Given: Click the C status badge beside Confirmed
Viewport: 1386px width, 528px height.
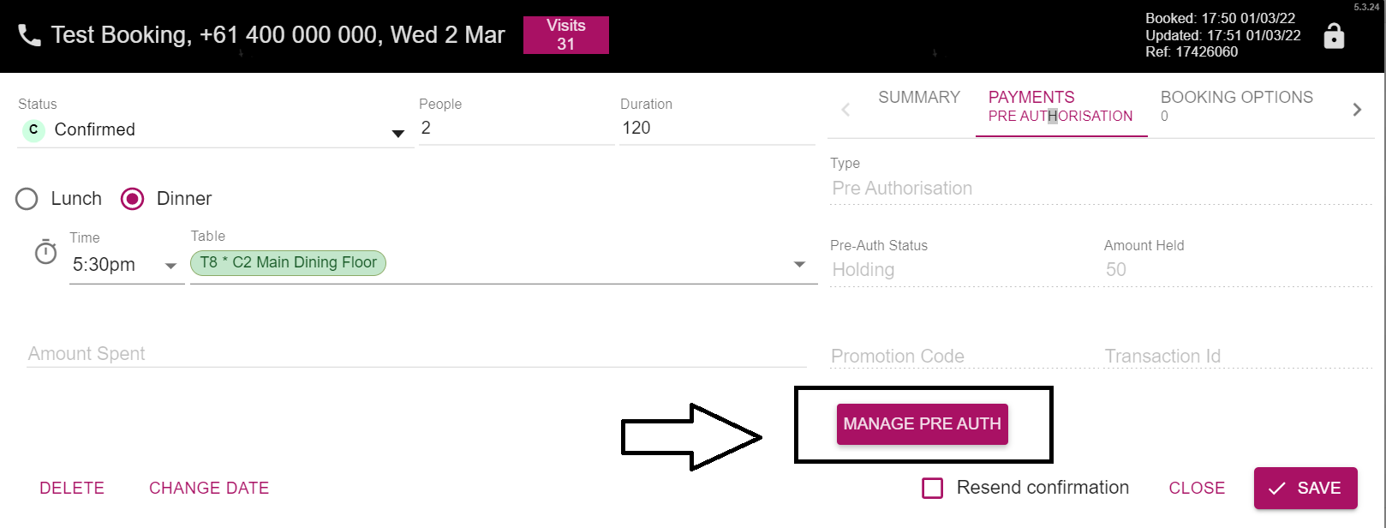Looking at the screenshot, I should pyautogui.click(x=33, y=130).
